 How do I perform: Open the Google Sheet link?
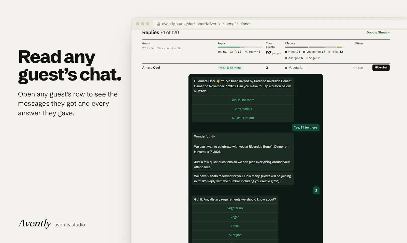(378, 33)
